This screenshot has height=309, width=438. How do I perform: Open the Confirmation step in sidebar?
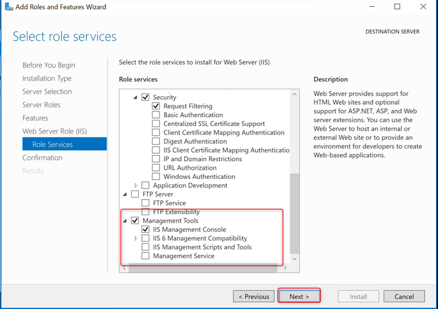click(x=43, y=158)
